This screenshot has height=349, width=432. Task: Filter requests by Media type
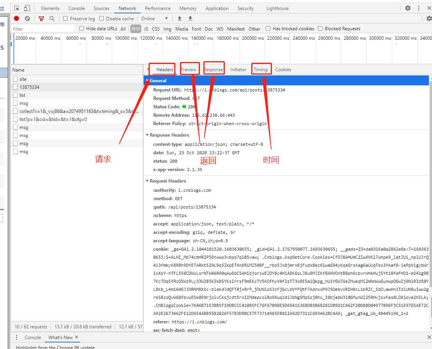point(182,29)
